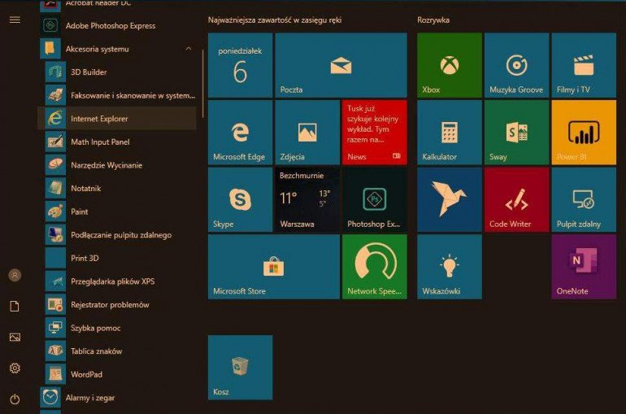Open the Kosz recycle bin tile
626x414 pixels.
[241, 368]
